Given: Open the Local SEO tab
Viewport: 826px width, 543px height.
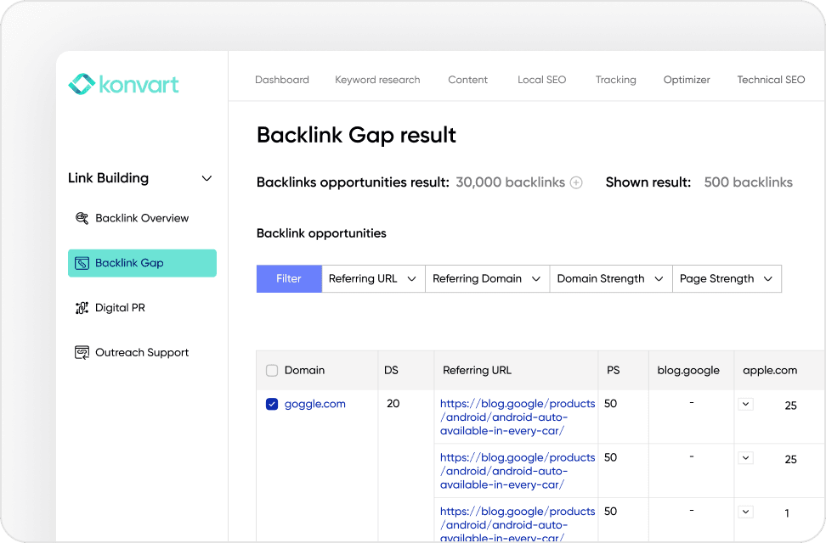Looking at the screenshot, I should [x=541, y=80].
